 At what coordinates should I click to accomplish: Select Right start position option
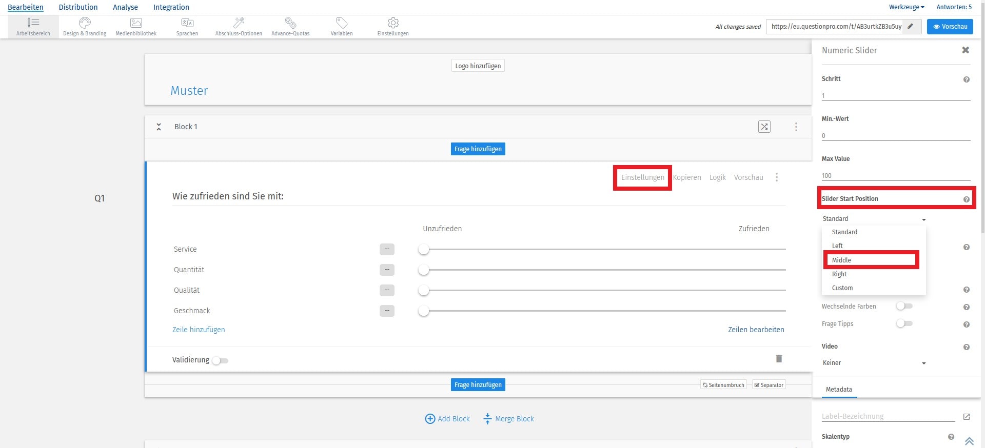point(874,274)
